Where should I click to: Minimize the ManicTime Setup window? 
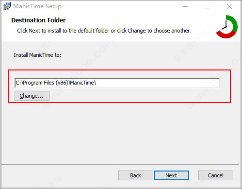(185, 6)
